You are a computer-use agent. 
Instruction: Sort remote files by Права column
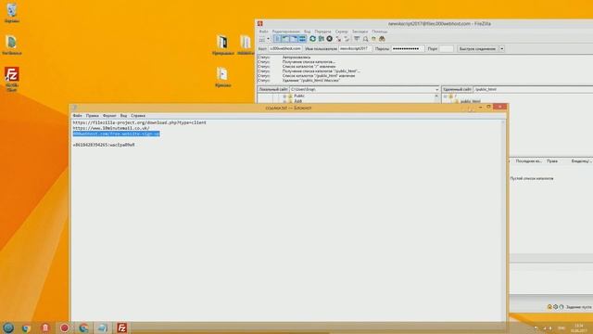coord(552,161)
